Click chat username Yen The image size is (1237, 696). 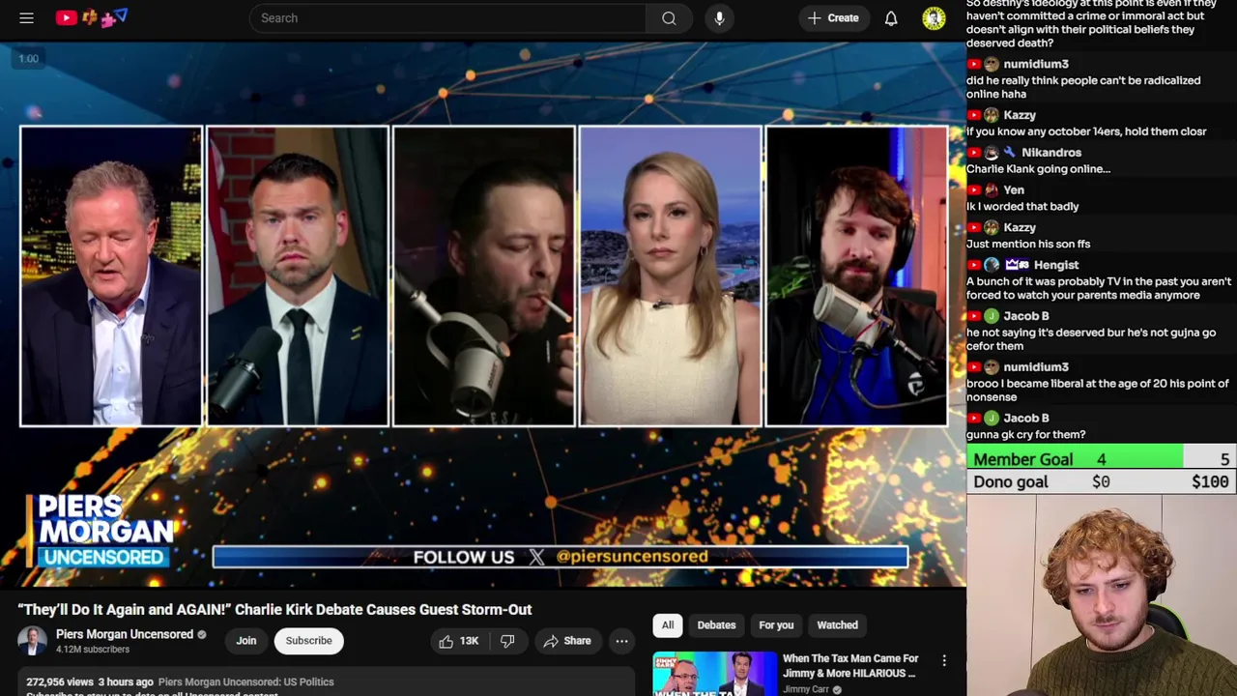tap(1014, 190)
